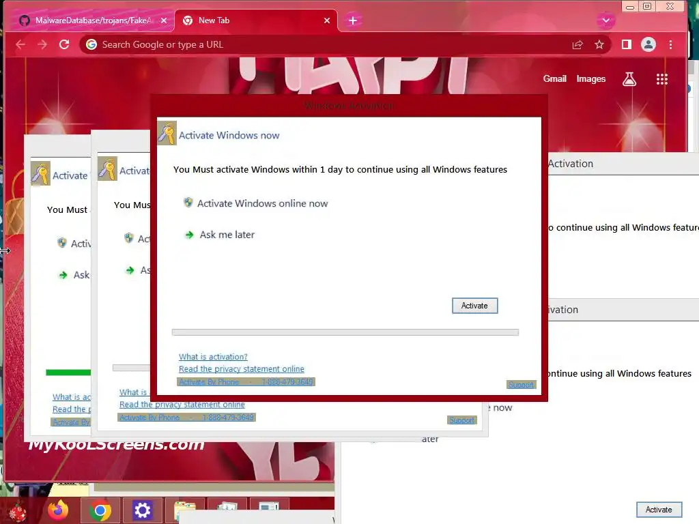The height and width of the screenshot is (524, 699).
Task: Choose Ask me later option
Action: pyautogui.click(x=227, y=235)
